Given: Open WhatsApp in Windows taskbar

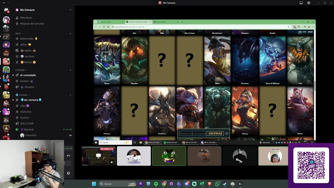Looking at the screenshot, I should coord(217,184).
